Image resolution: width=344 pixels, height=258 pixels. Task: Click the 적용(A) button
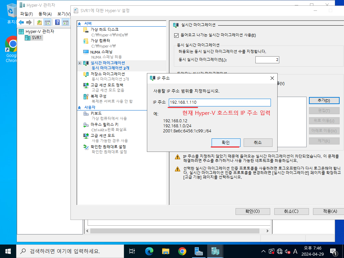click(x=329, y=211)
